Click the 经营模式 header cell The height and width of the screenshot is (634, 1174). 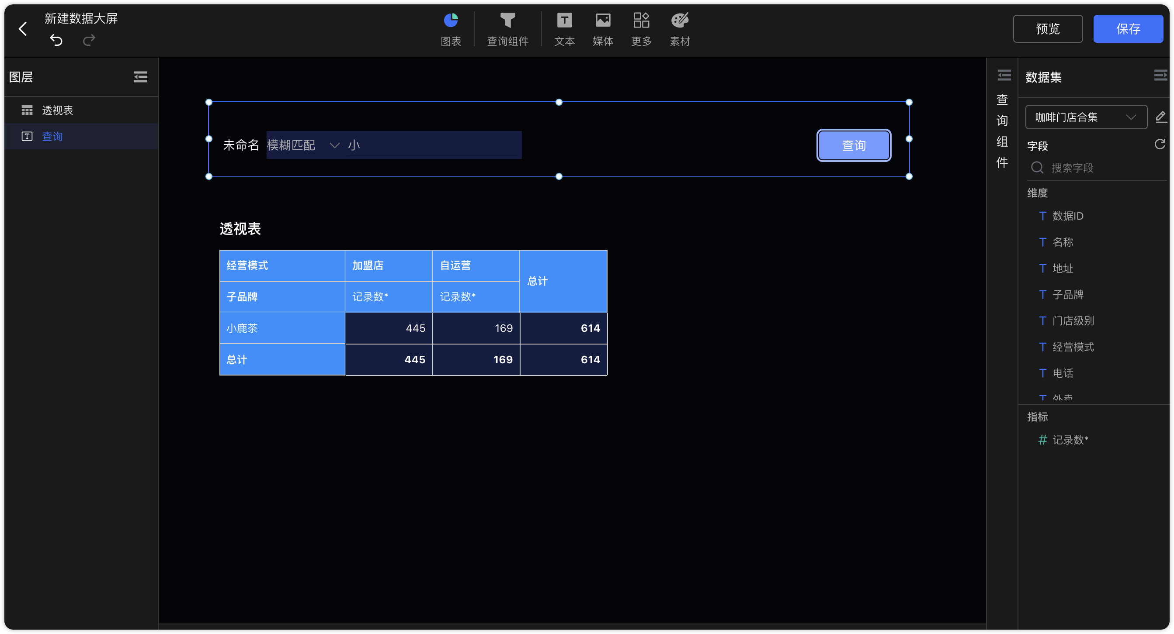pos(282,265)
